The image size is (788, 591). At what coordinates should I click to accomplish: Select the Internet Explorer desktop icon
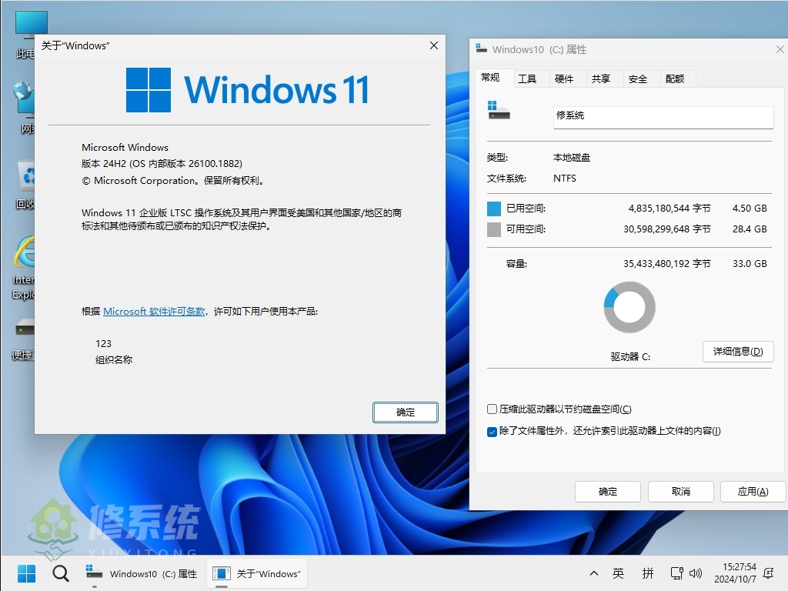(24, 267)
